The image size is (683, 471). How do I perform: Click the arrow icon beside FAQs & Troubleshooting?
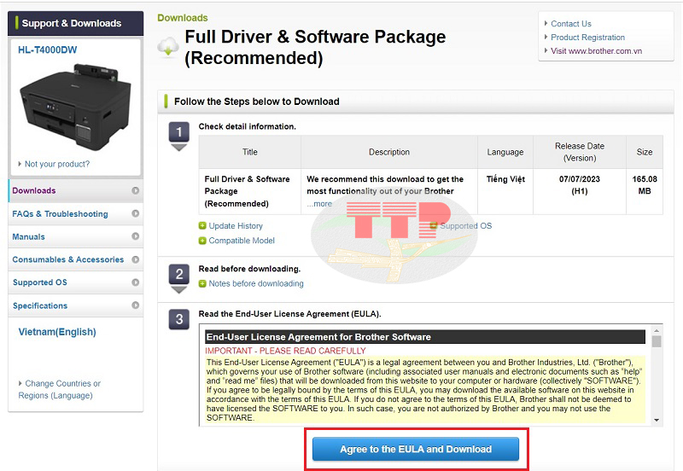pos(136,213)
